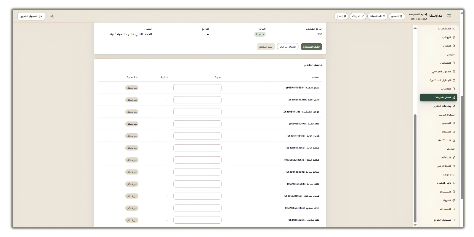Viewport: 474px width, 237px height.
Task: Select the التسجيل enrollment sidebar icon
Action: 454,63
